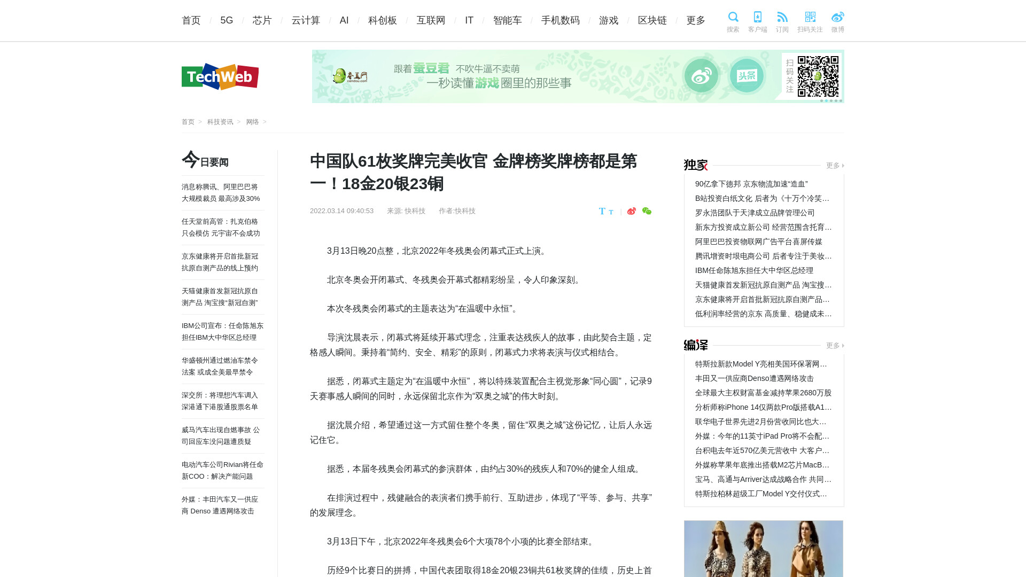The image size is (1026, 577).
Task: Open 深交所：将理想汽车调入 news
Action: tap(220, 401)
